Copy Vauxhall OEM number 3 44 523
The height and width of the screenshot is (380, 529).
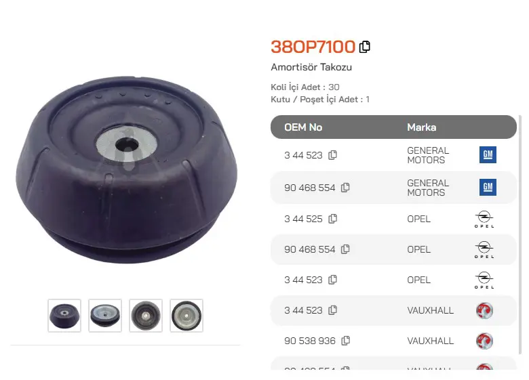tap(332, 310)
